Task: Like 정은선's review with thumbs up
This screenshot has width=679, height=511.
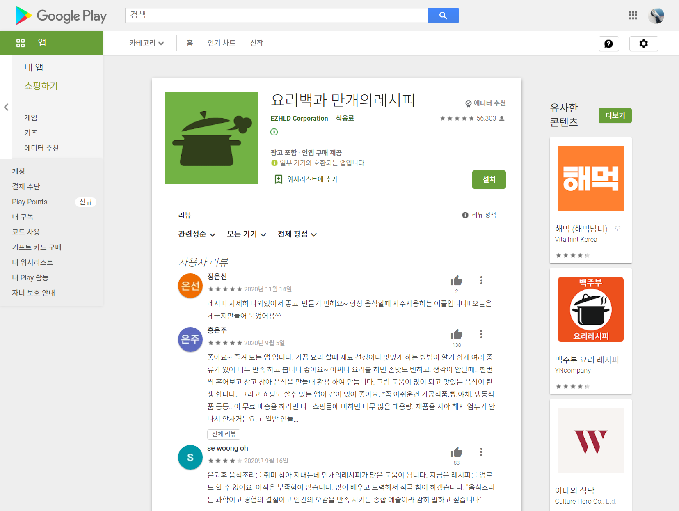Action: 457,281
